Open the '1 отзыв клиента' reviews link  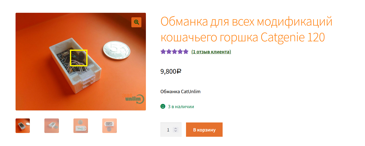[x=211, y=52]
